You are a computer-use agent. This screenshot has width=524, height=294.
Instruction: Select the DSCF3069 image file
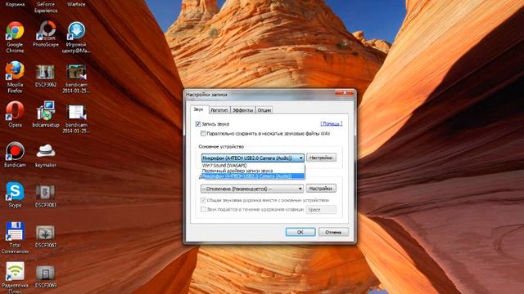point(46,276)
